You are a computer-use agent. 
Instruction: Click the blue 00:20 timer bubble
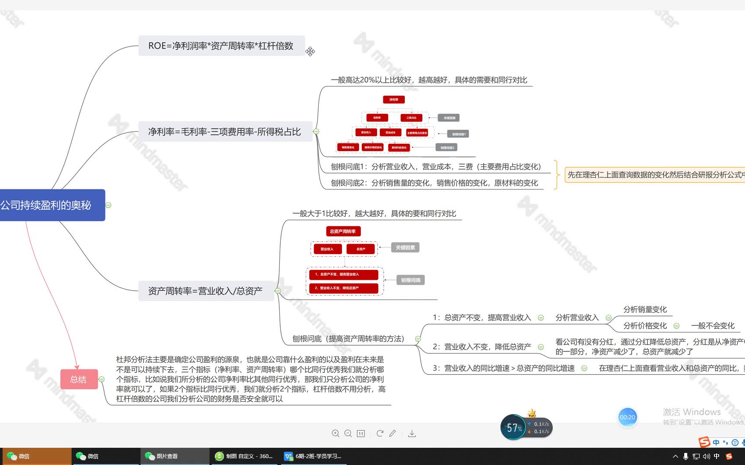[627, 417]
